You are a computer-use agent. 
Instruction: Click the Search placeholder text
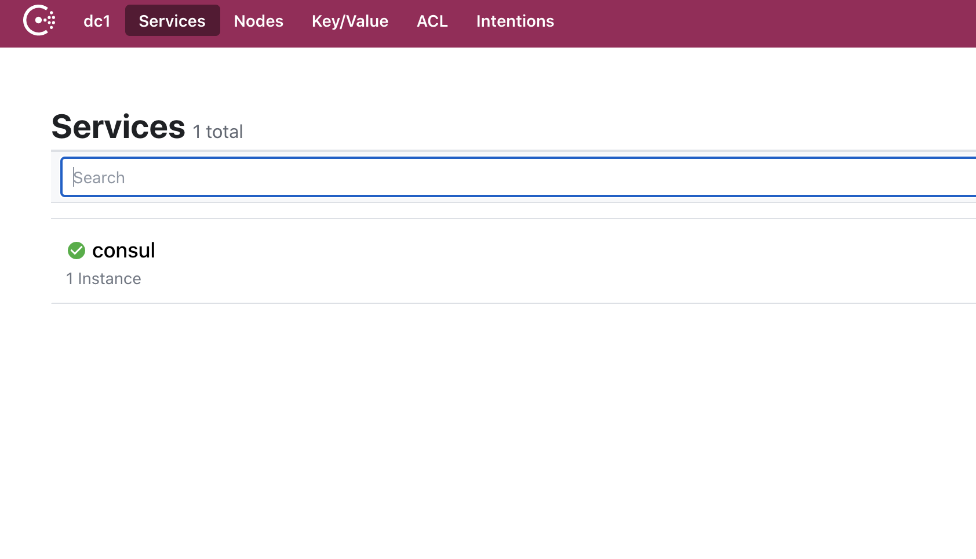pyautogui.click(x=99, y=177)
